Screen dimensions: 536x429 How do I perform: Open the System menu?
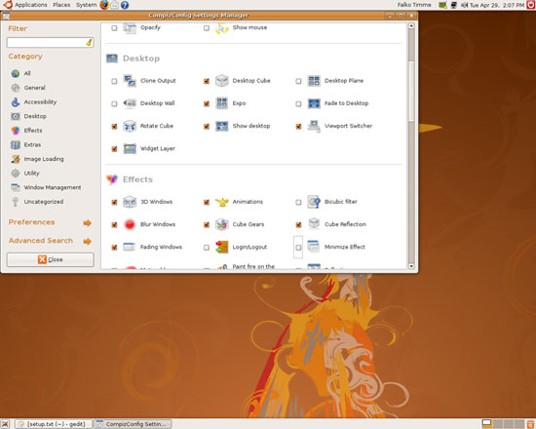86,5
